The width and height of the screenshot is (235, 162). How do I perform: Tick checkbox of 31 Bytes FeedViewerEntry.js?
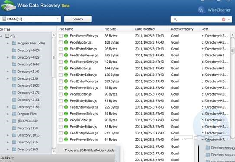(60, 114)
